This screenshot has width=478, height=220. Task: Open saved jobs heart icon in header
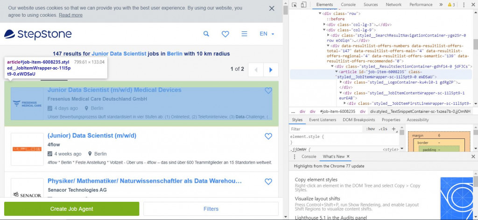point(225,34)
